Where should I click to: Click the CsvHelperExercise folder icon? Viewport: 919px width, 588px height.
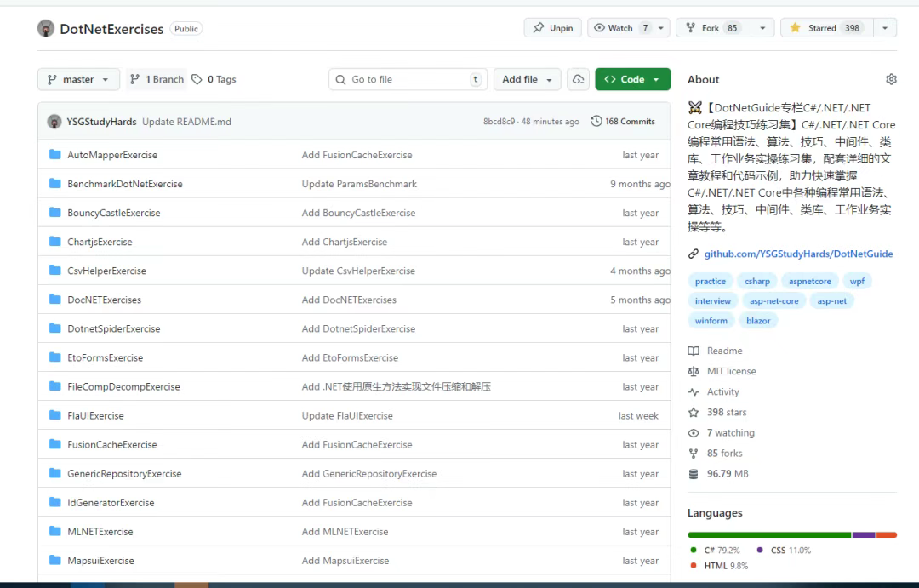pos(55,271)
